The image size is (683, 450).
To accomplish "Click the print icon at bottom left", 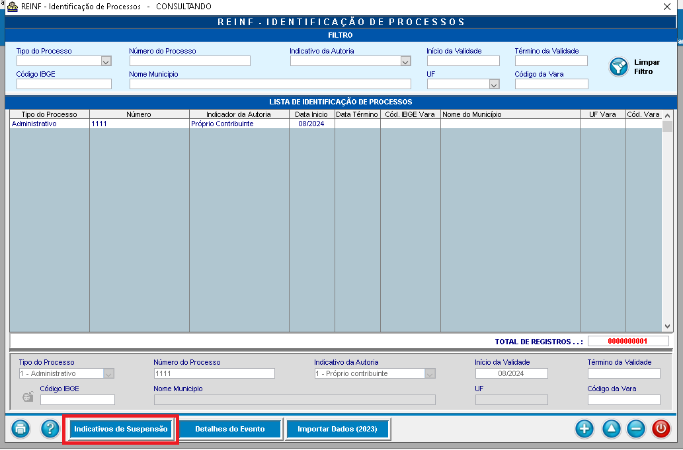I will tap(20, 429).
